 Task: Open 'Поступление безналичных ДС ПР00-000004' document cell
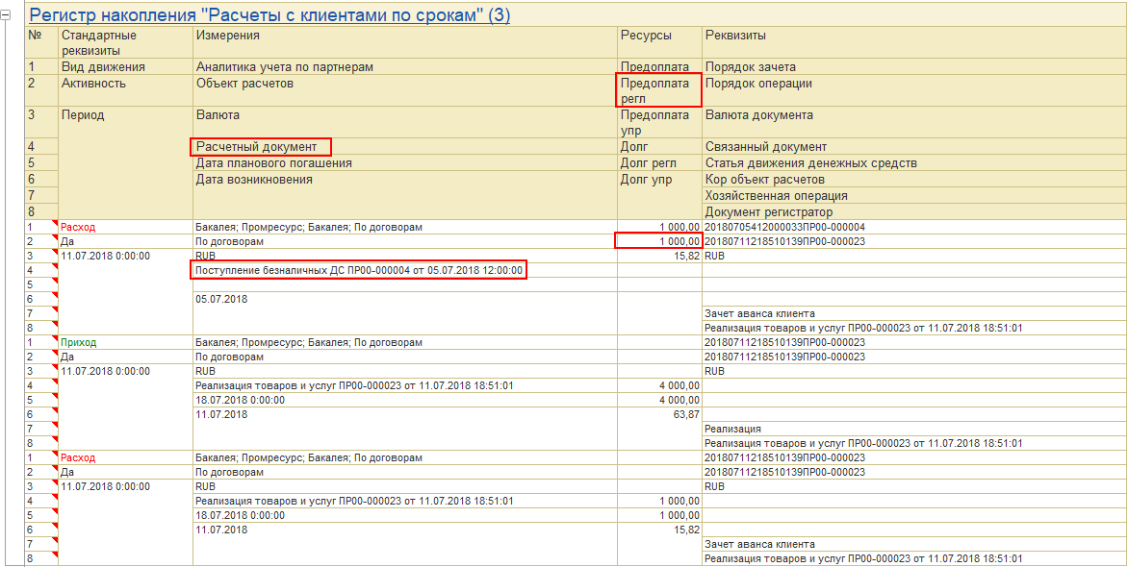(405, 270)
